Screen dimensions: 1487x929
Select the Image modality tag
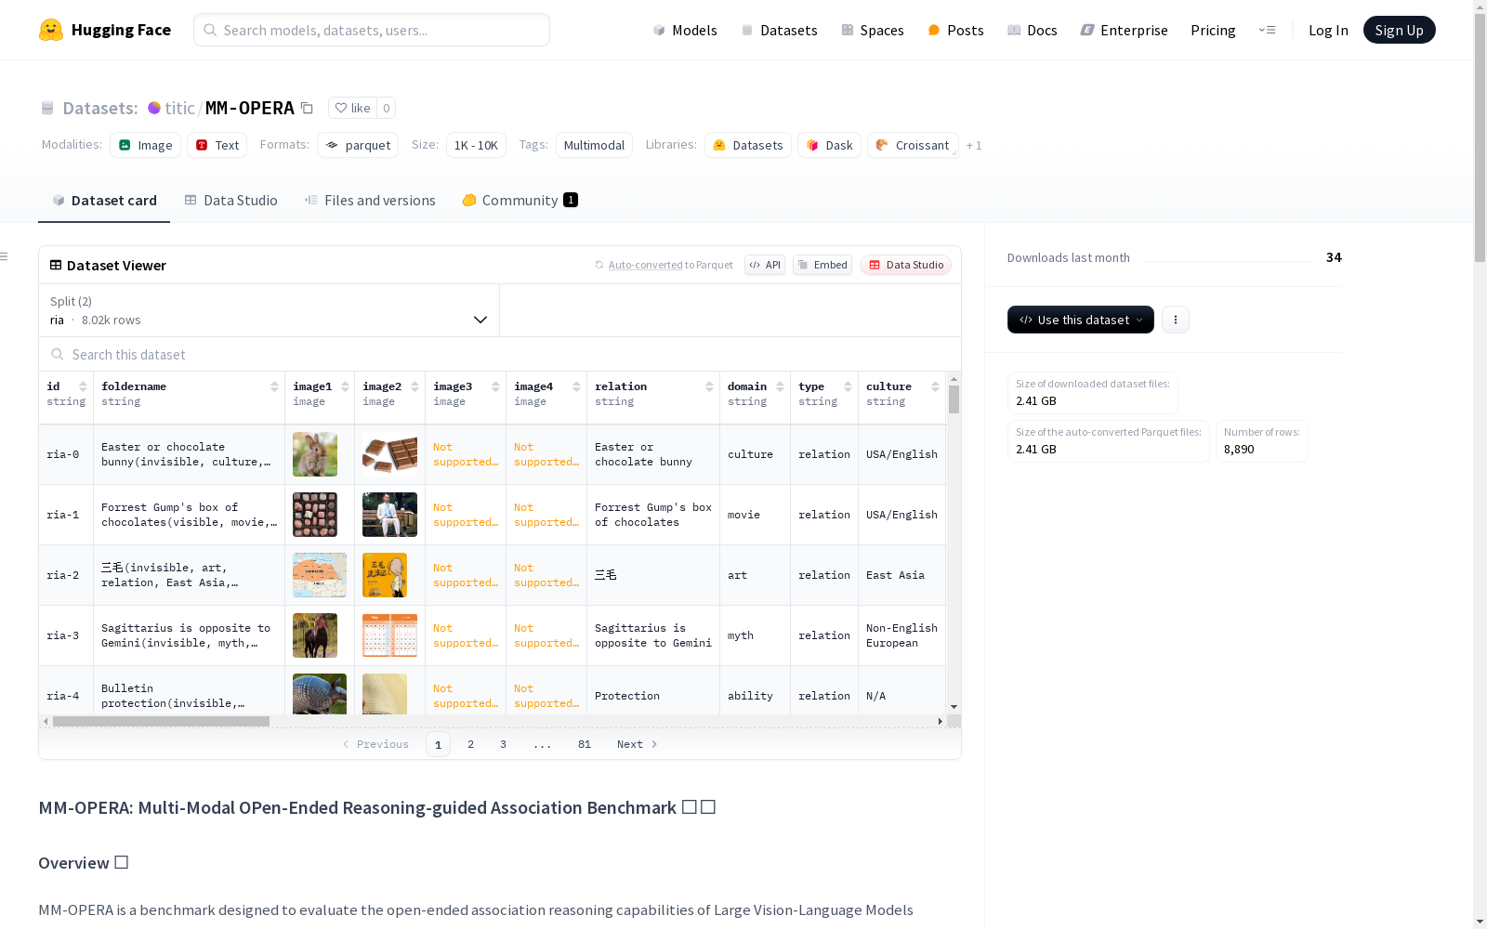point(146,145)
